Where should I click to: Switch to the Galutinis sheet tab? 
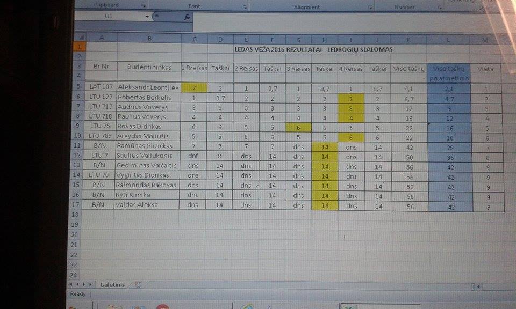[x=112, y=284]
